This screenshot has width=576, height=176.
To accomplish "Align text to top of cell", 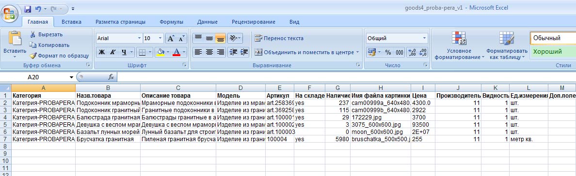I will [x=198, y=38].
